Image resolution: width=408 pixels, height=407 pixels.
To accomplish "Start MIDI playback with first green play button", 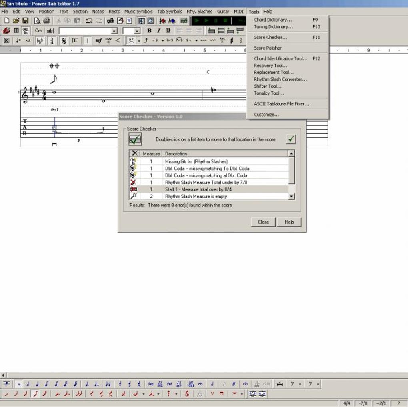I will [197, 20].
